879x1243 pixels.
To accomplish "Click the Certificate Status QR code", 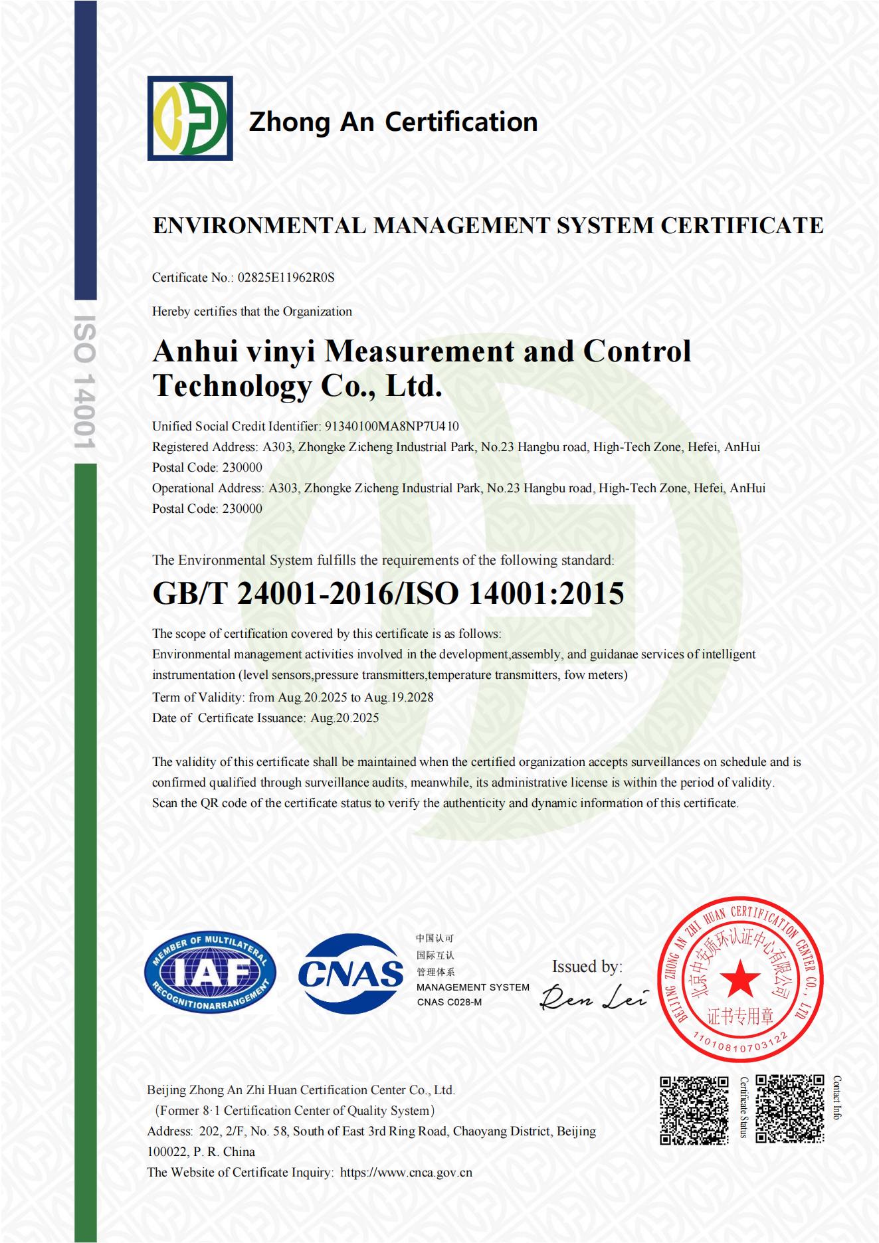I will pos(694,1110).
